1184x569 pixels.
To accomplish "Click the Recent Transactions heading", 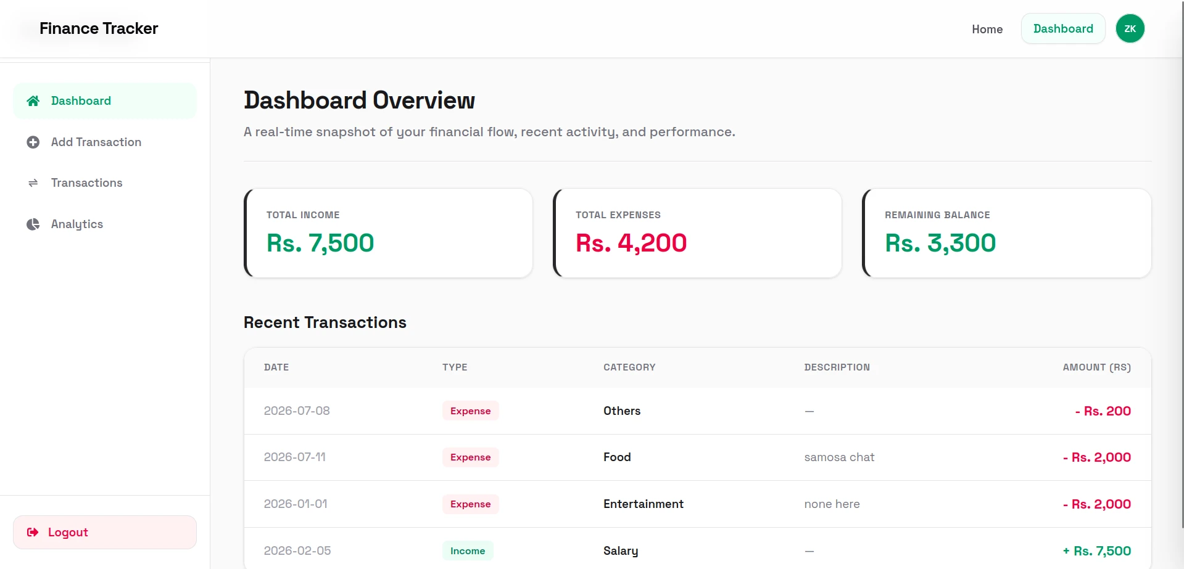I will (325, 322).
